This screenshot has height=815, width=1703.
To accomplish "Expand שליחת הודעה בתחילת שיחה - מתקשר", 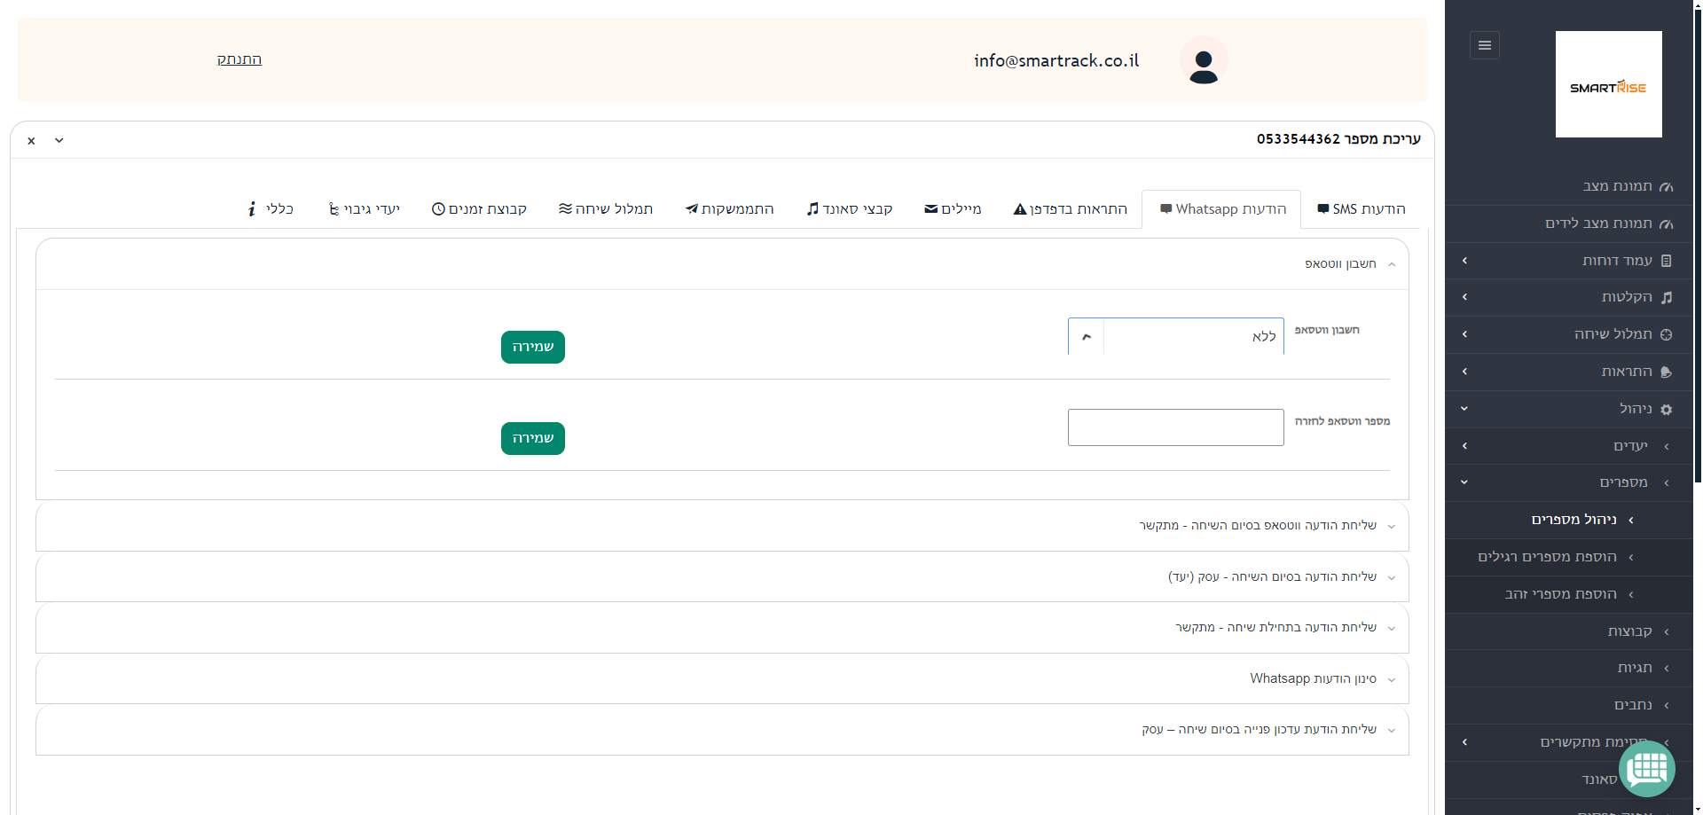I will click(722, 628).
